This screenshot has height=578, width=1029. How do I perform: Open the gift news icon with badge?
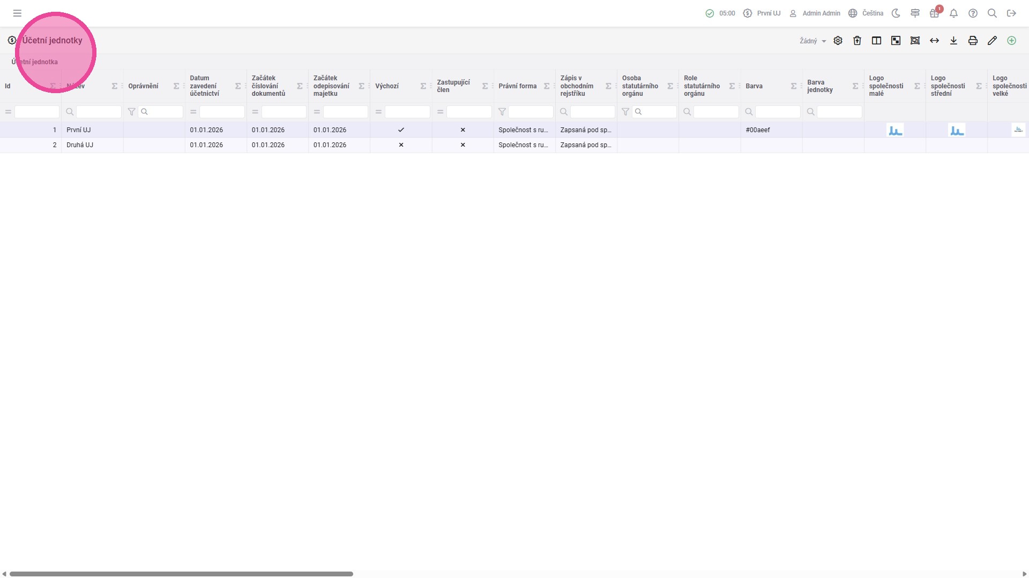point(934,13)
